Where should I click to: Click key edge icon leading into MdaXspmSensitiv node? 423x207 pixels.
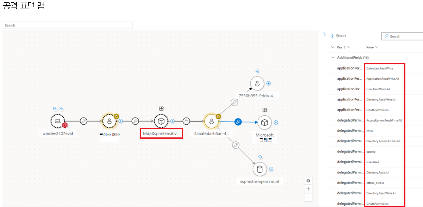click(x=135, y=121)
